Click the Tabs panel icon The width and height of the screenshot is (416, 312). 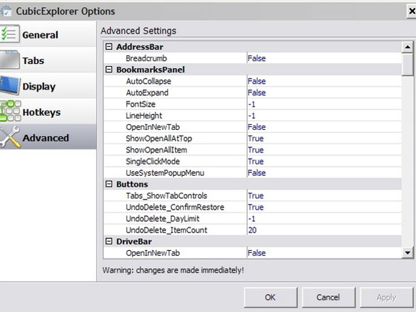(10, 60)
